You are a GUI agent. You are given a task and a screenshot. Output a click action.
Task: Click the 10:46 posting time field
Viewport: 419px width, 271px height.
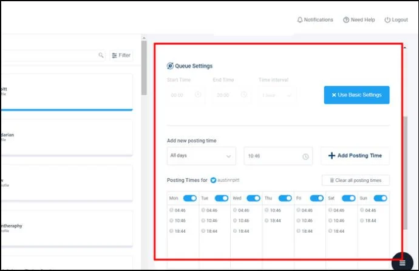pos(278,156)
